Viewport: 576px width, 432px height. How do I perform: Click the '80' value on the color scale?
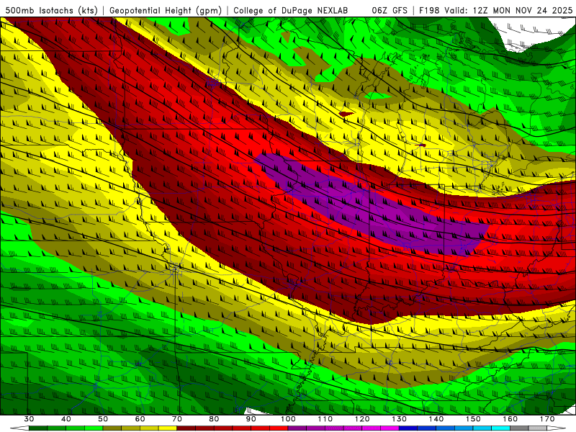tap(214, 419)
